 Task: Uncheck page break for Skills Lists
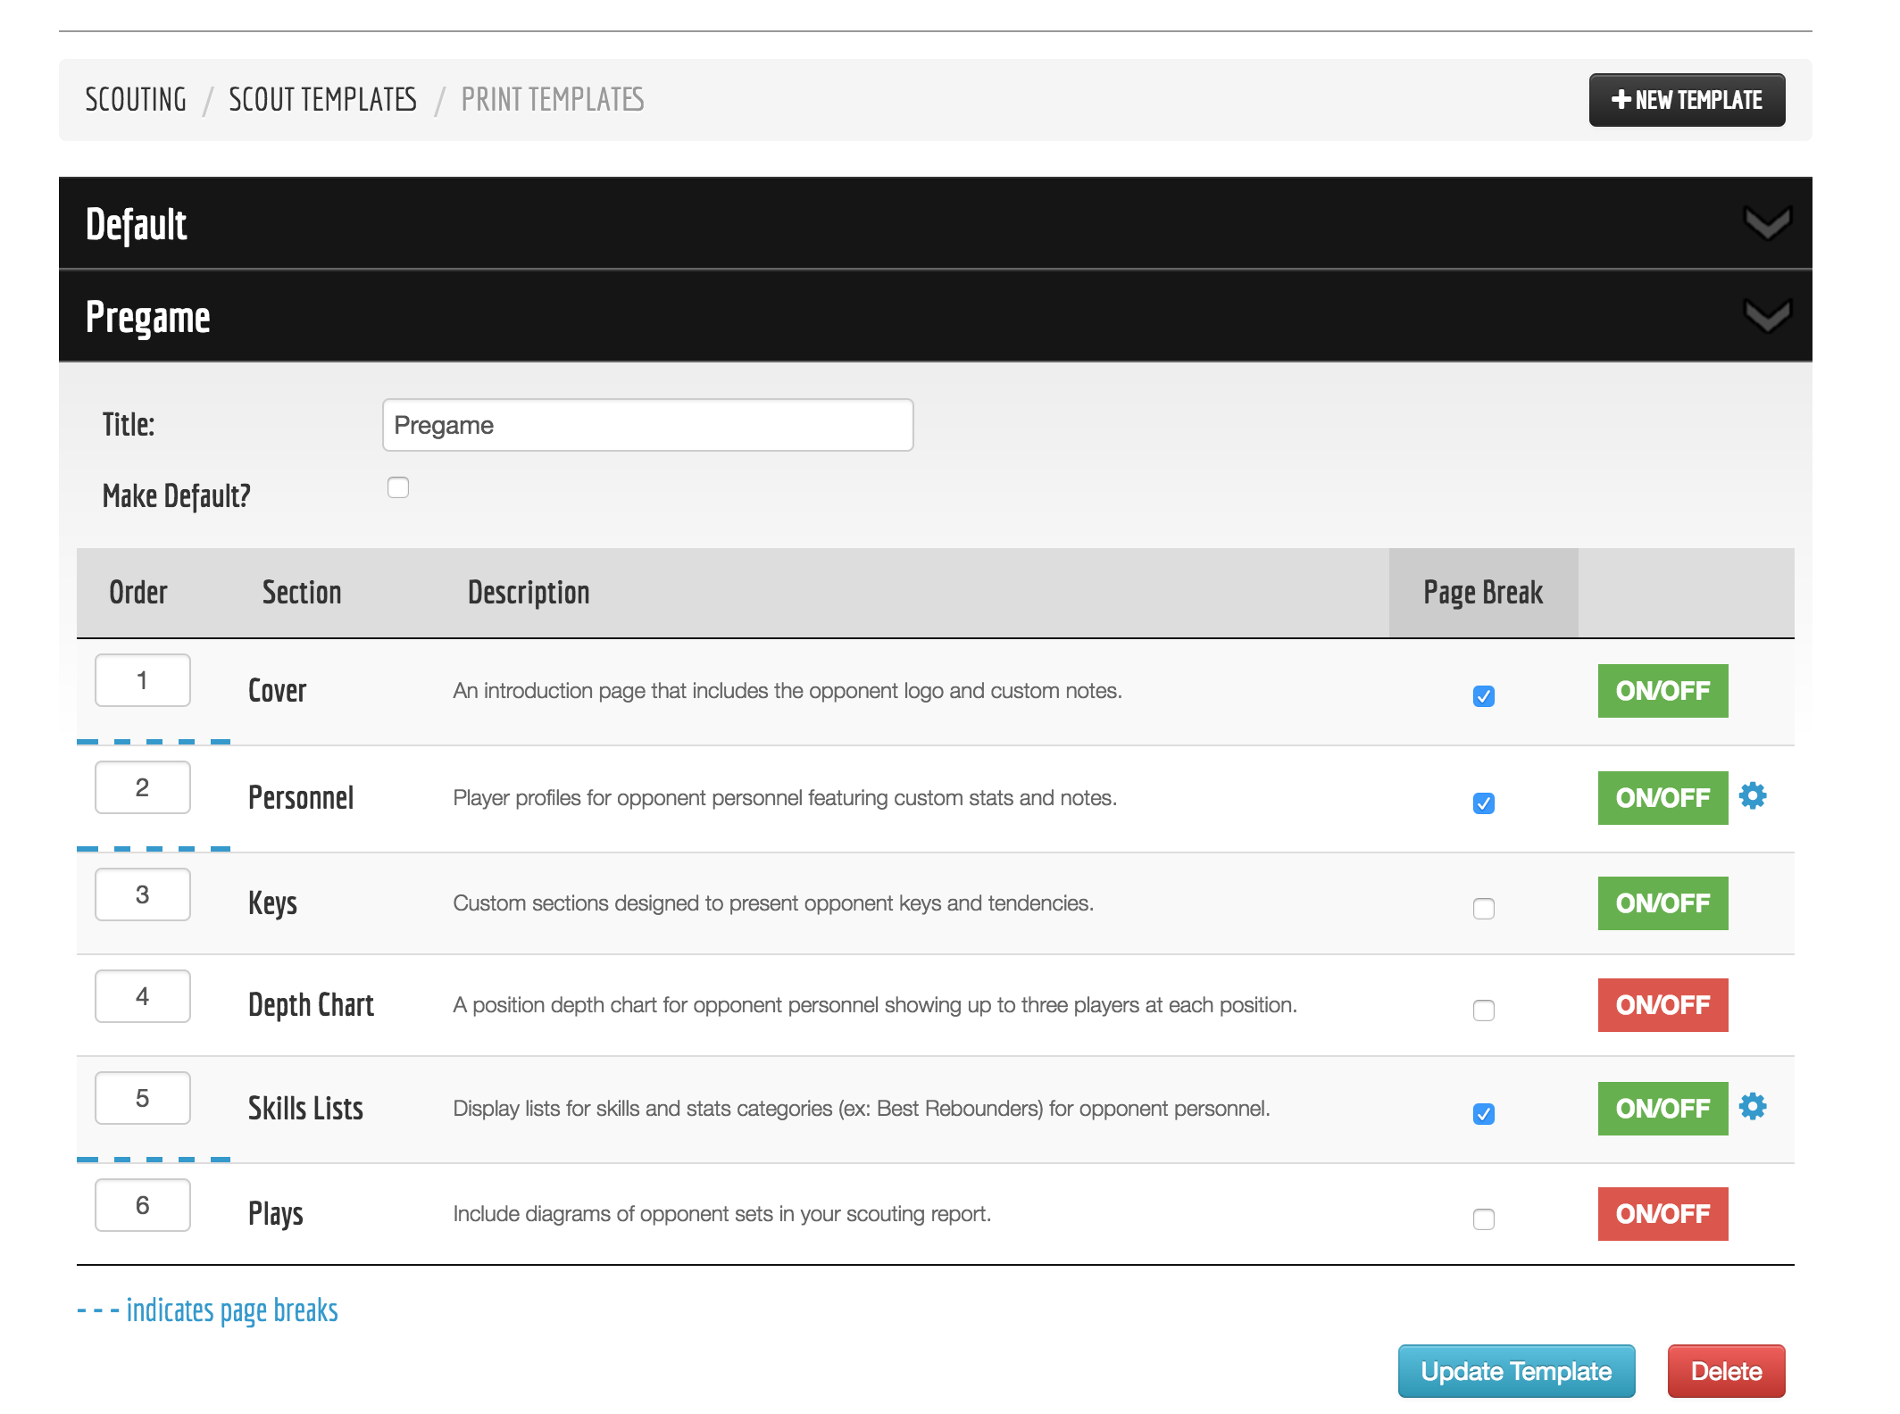[1483, 1113]
